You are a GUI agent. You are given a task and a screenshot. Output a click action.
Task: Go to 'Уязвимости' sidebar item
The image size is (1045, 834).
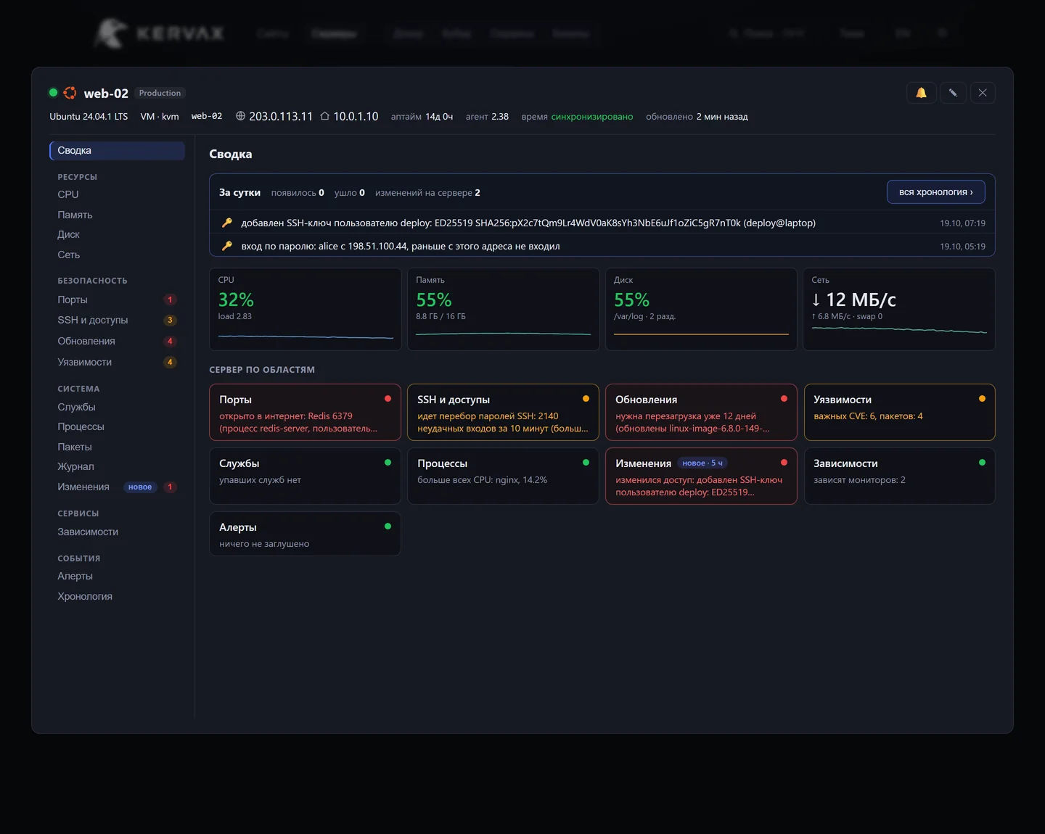(x=117, y=362)
